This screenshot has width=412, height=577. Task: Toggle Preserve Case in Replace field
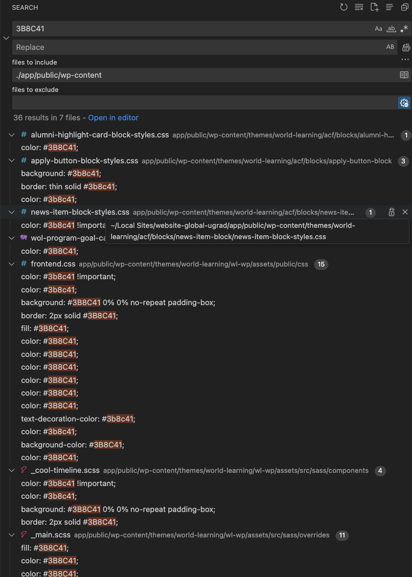[390, 47]
